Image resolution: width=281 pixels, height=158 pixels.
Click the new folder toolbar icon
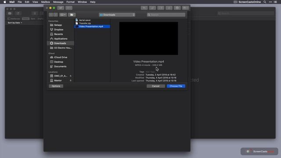coord(72,15)
